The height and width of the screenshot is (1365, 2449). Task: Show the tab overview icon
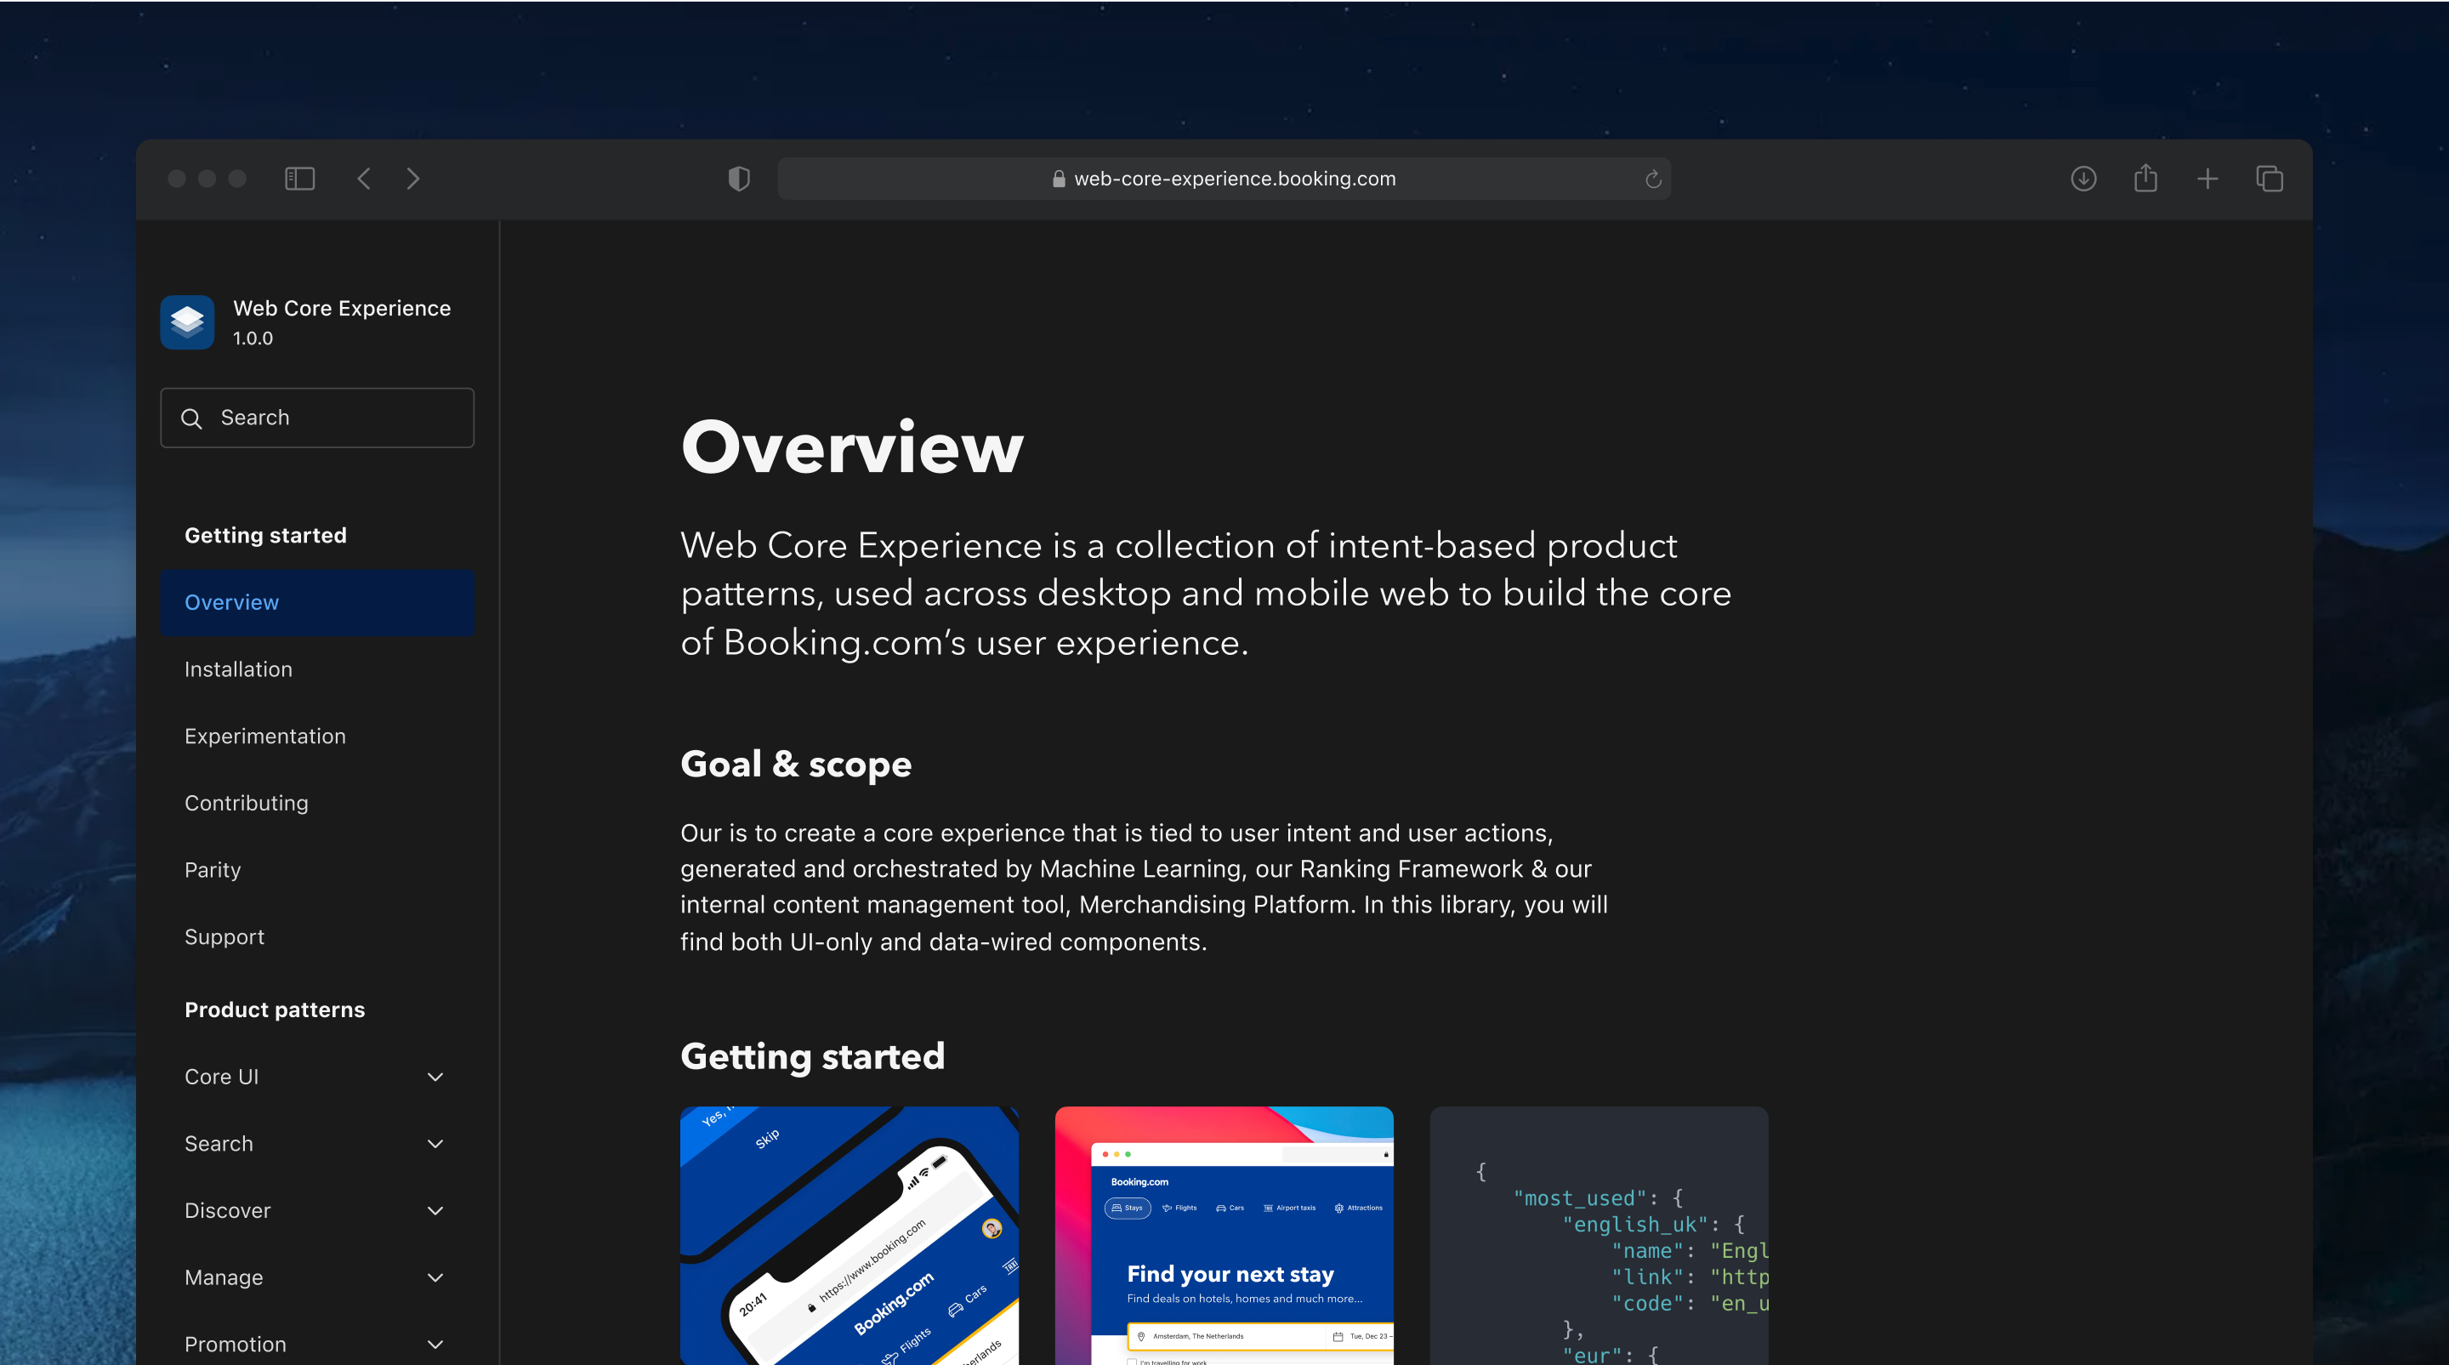(2270, 179)
